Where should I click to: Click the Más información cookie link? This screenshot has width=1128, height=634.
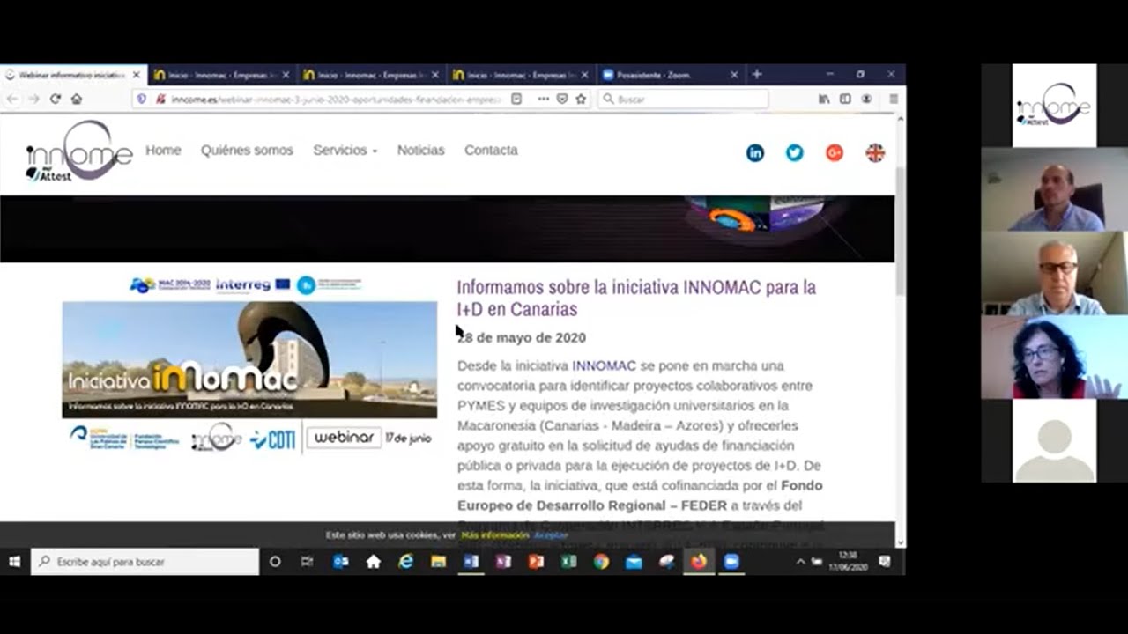point(494,534)
